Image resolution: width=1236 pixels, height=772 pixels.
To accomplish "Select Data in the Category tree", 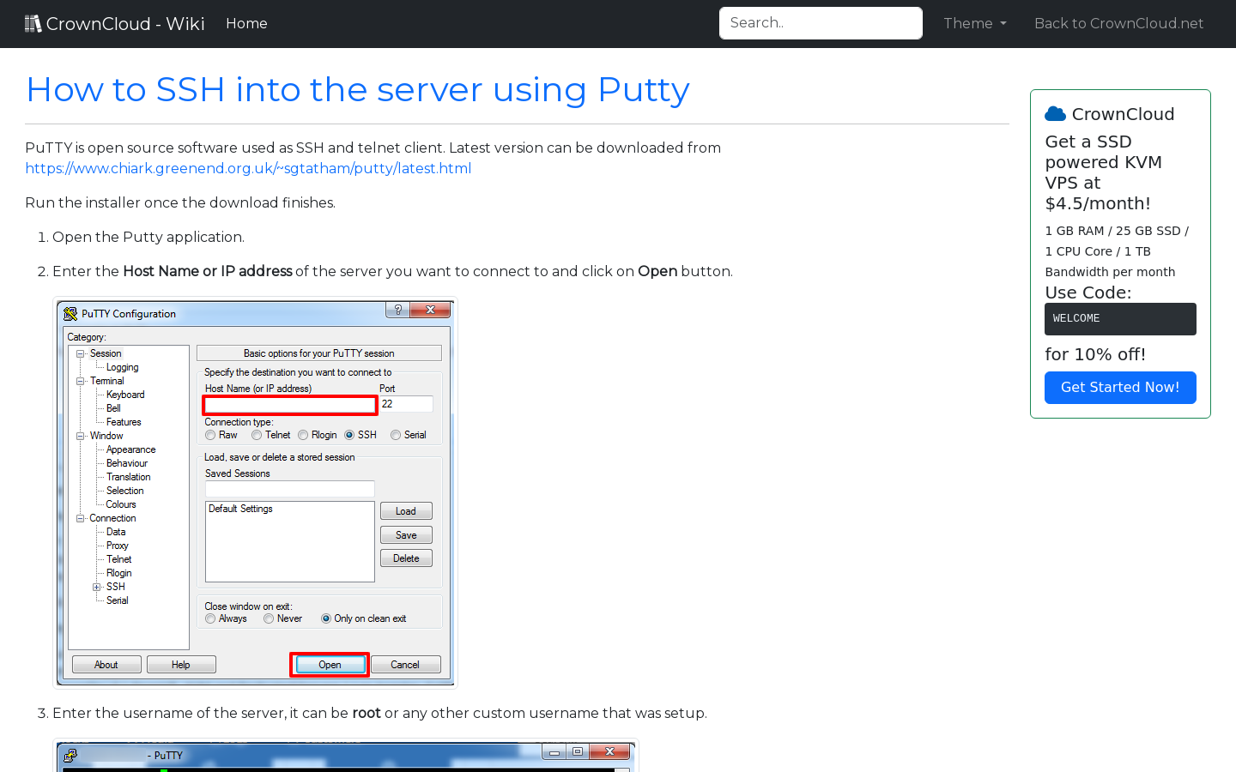I will click(116, 532).
